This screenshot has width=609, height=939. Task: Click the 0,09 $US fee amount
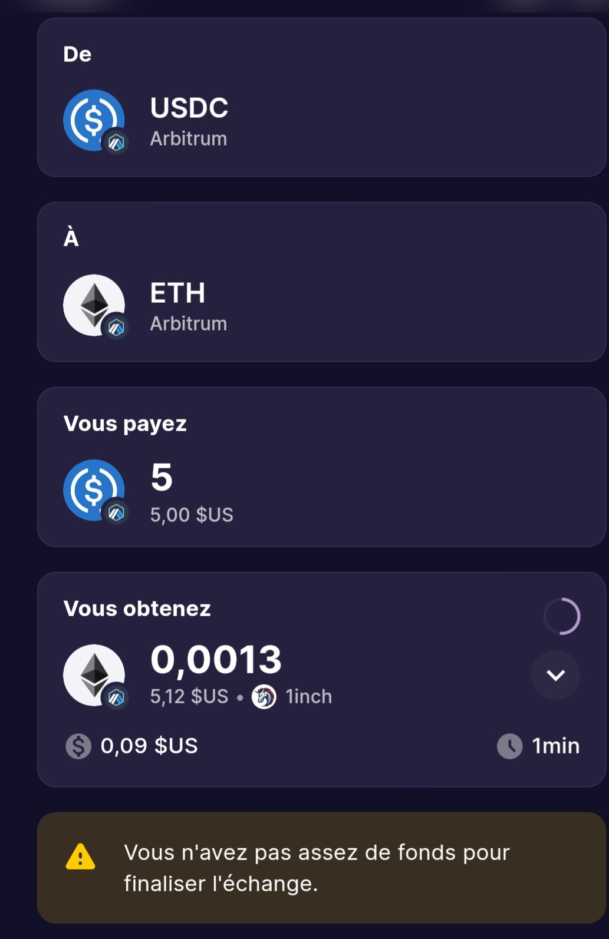click(149, 746)
